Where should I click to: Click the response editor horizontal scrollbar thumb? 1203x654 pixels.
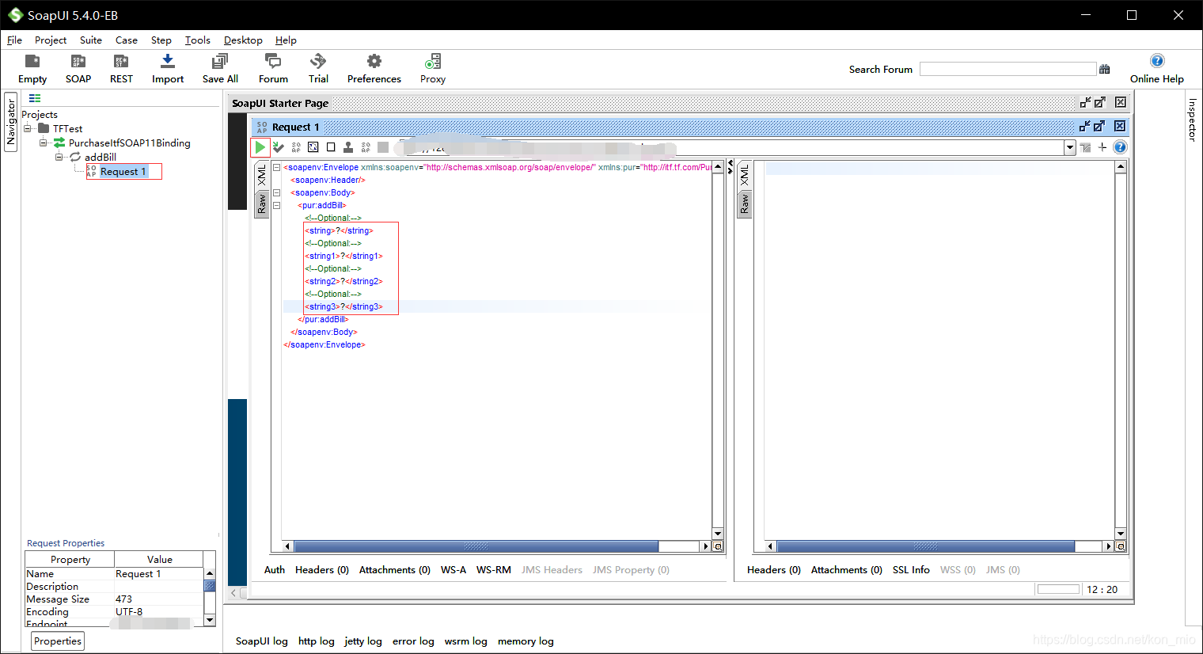pos(926,546)
